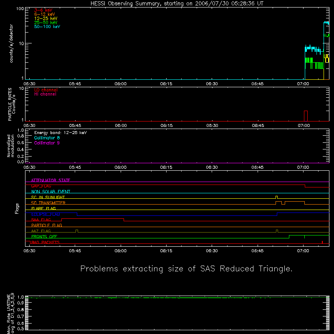Click the AAZ_FLAG label
The image size is (334, 334).
(x=41, y=231)
